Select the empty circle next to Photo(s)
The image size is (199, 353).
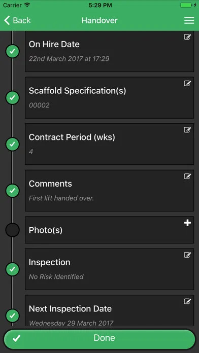(x=13, y=230)
